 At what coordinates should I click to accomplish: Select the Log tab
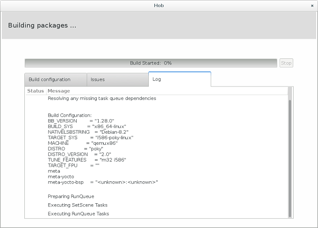180,79
